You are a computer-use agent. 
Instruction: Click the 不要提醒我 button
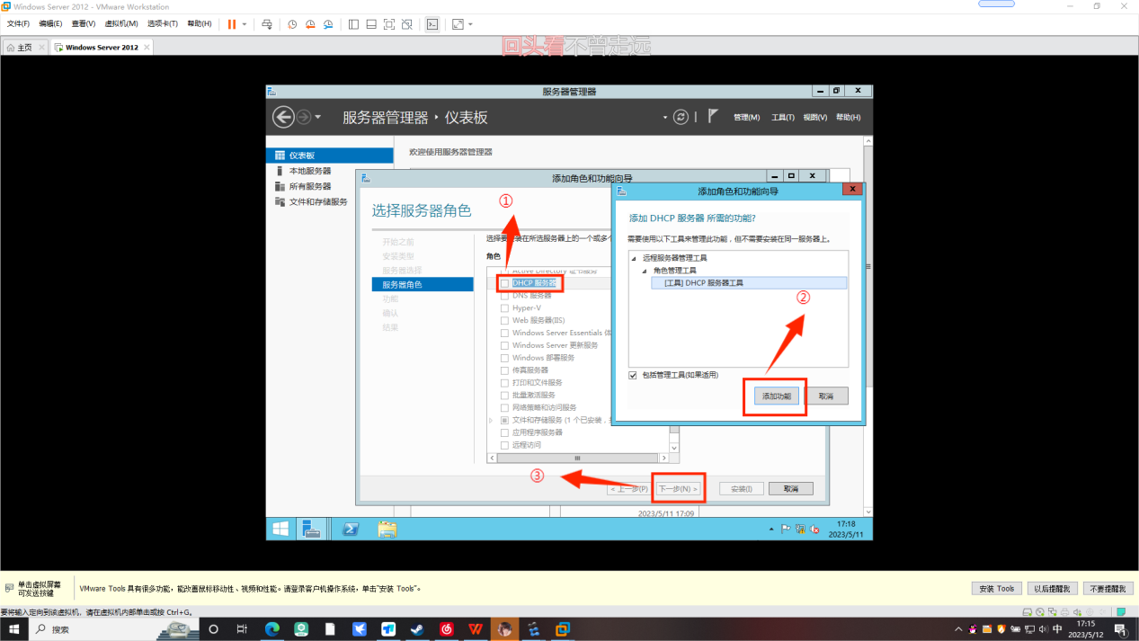1108,589
